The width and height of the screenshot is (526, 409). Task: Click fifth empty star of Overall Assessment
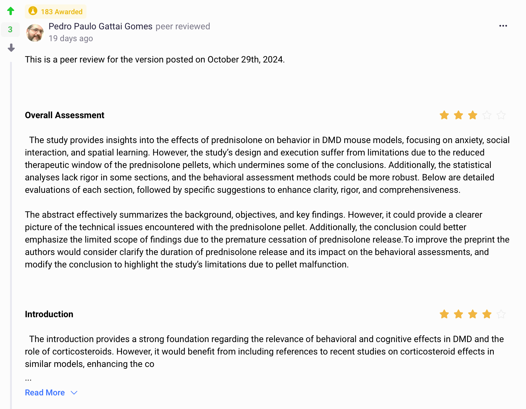pos(501,115)
